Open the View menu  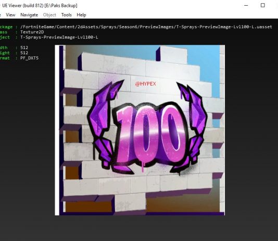coord(10,15)
